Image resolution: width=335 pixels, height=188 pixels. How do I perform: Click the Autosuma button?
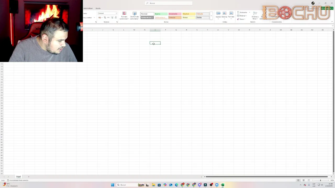click(x=242, y=12)
